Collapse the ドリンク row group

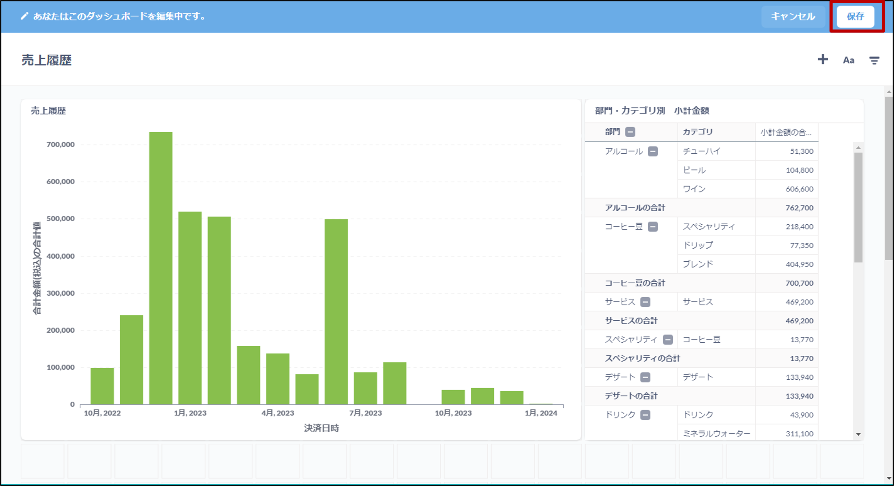coord(645,415)
